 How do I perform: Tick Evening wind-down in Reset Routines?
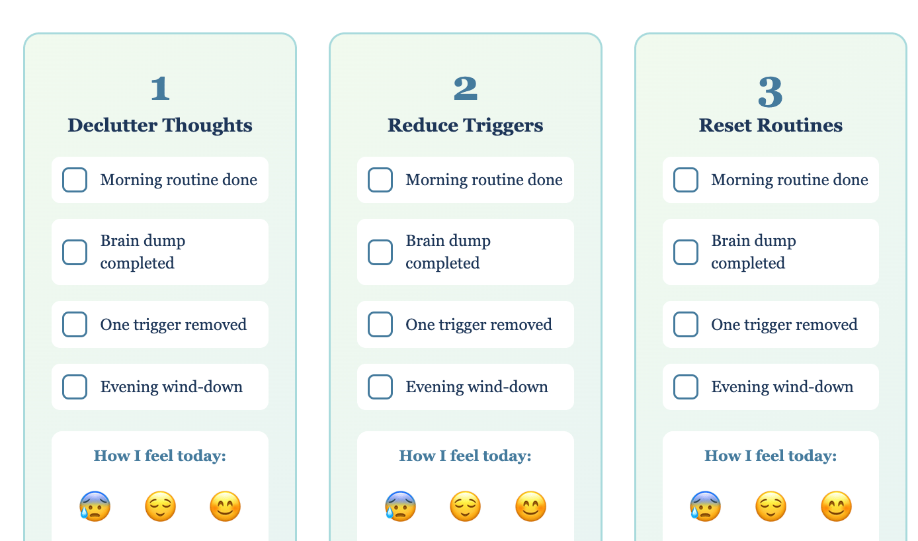(x=686, y=387)
